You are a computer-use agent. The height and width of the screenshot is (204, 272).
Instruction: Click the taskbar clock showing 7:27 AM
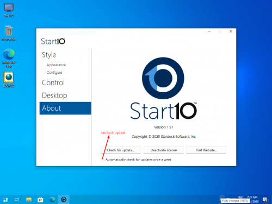pos(252,197)
